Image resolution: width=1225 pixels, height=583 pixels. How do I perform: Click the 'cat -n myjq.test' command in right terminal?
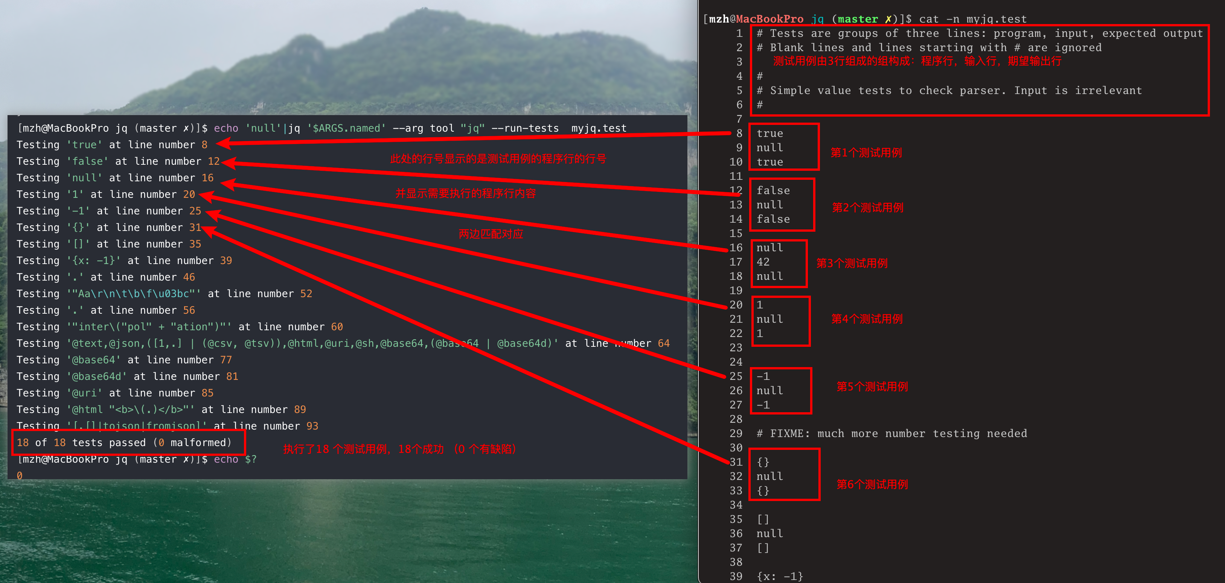(972, 19)
